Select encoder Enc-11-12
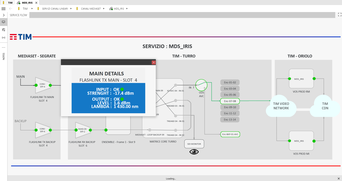This screenshot has height=181, width=342. [x=230, y=113]
